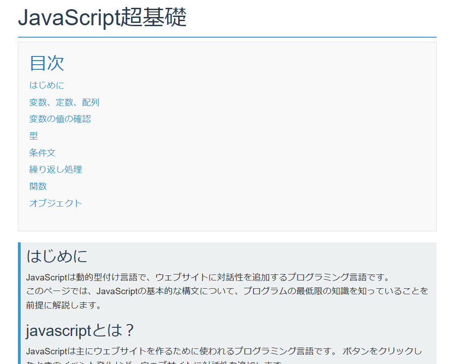Screen dimensions: 466x364
Task: Click the first paragraph starting with JavaScriptは動的型付け言語
Action: tap(184, 275)
